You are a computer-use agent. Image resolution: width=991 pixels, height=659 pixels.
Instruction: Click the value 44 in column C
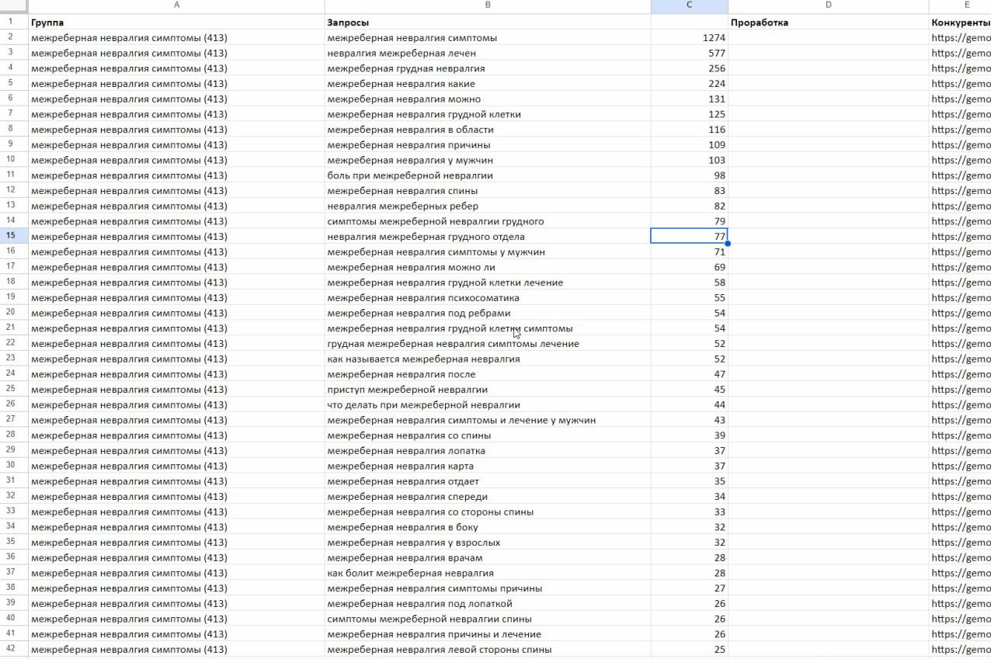tap(689, 404)
